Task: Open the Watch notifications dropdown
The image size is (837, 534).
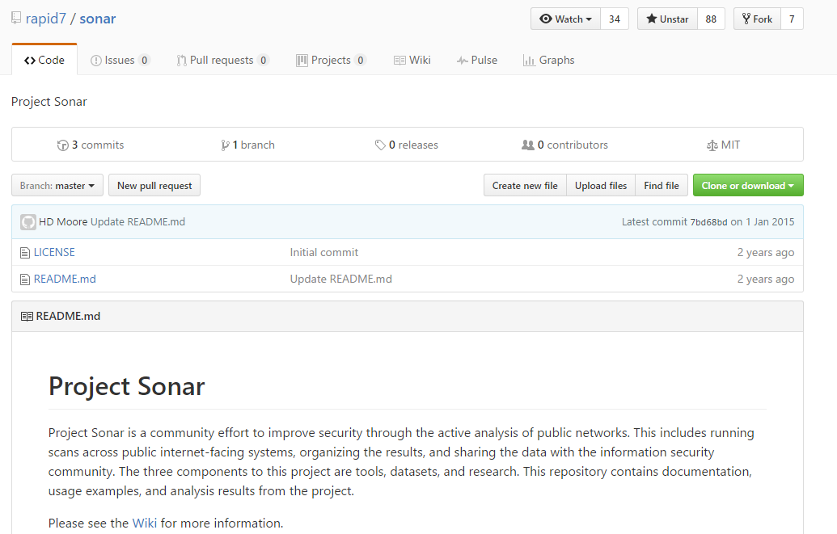Action: (565, 19)
